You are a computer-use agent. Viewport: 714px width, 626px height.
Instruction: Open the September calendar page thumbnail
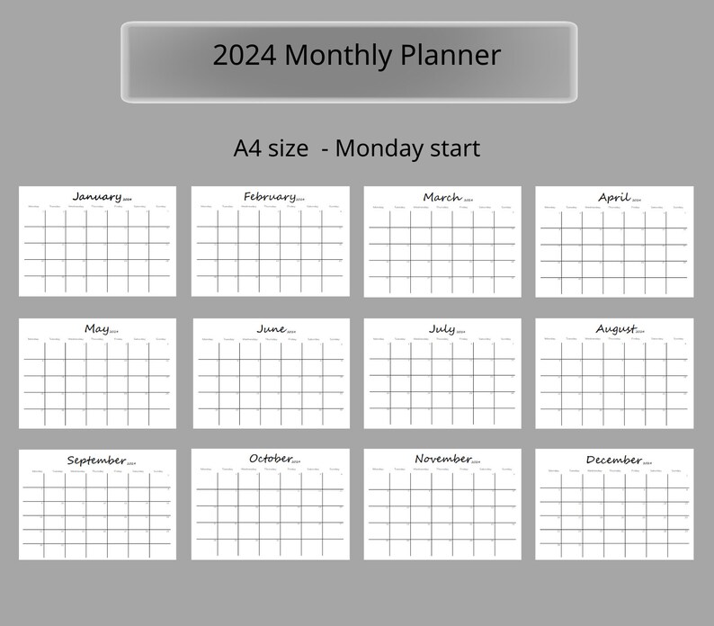[97, 505]
